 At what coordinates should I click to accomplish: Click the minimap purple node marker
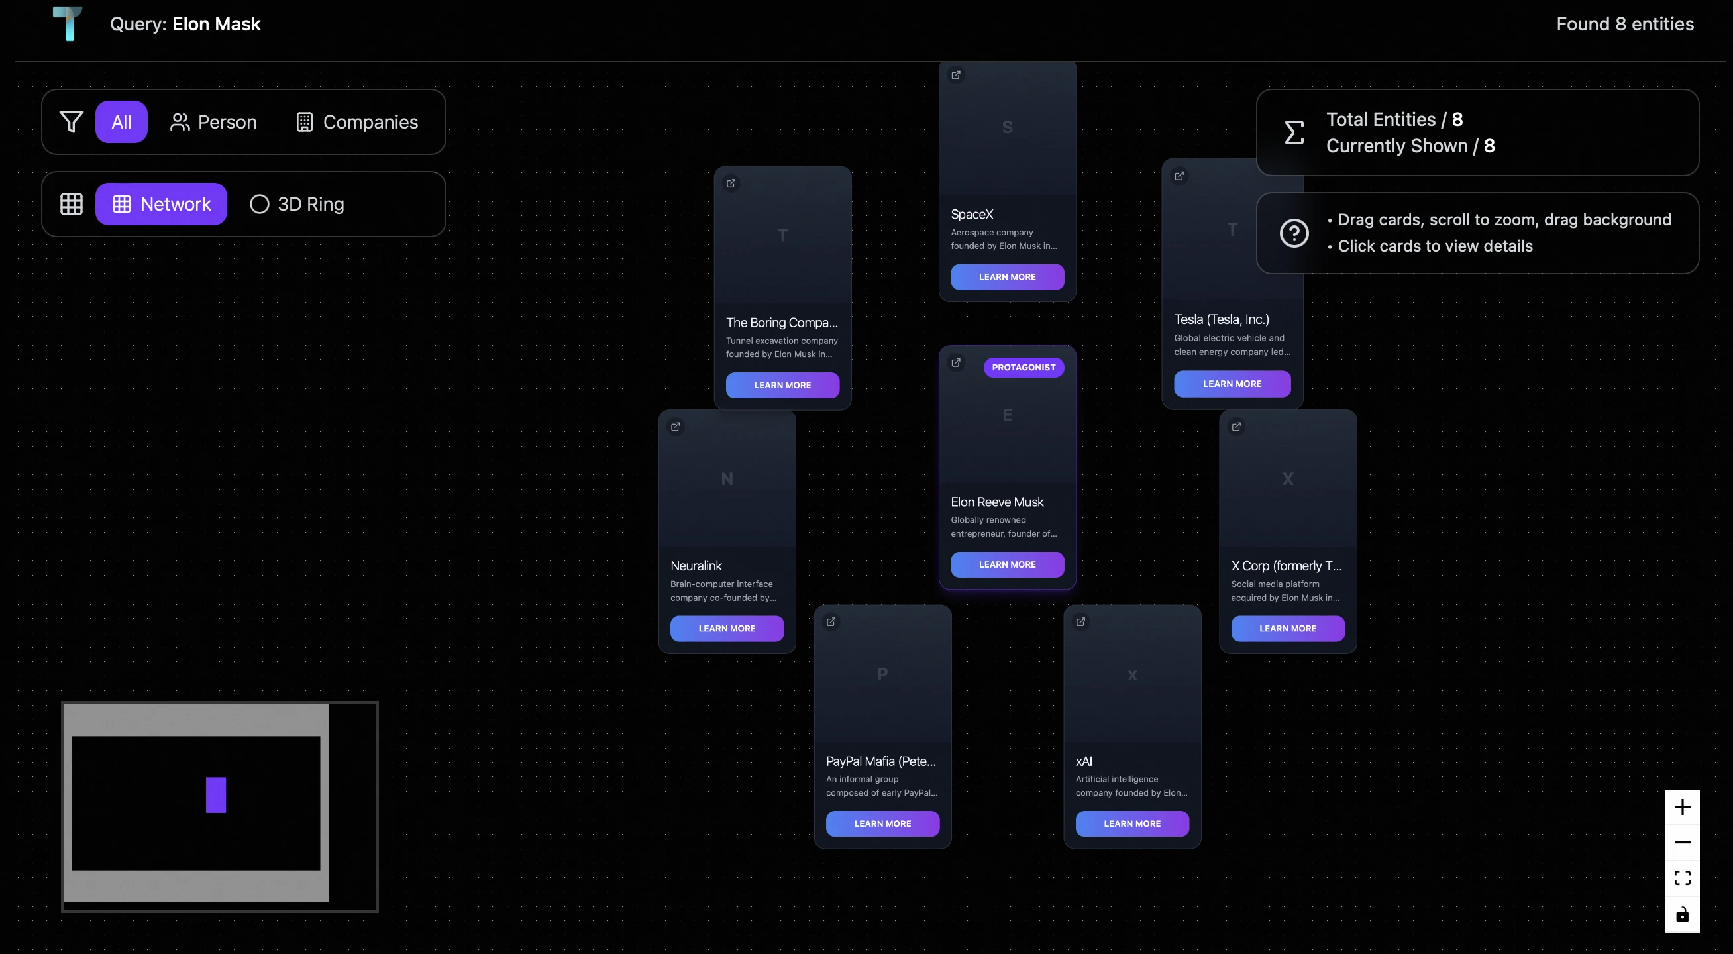[216, 794]
